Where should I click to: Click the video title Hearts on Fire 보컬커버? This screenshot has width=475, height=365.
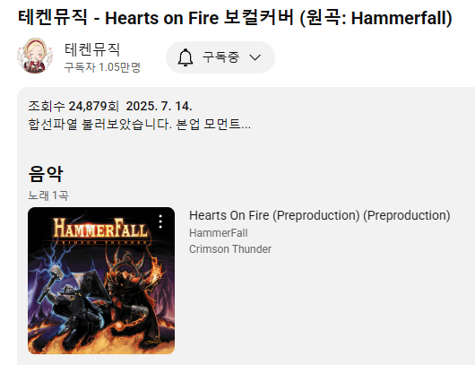[235, 17]
